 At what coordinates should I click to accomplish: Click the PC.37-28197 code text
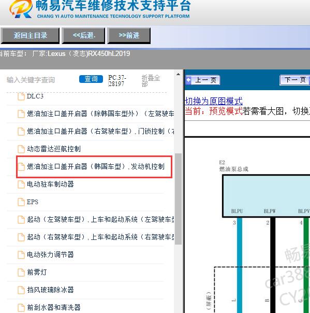pos(117,81)
